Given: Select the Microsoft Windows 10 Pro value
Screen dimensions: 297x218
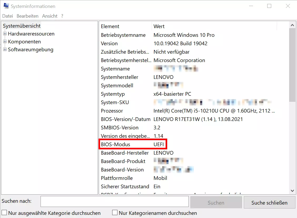Looking at the screenshot, I should [x=184, y=35].
